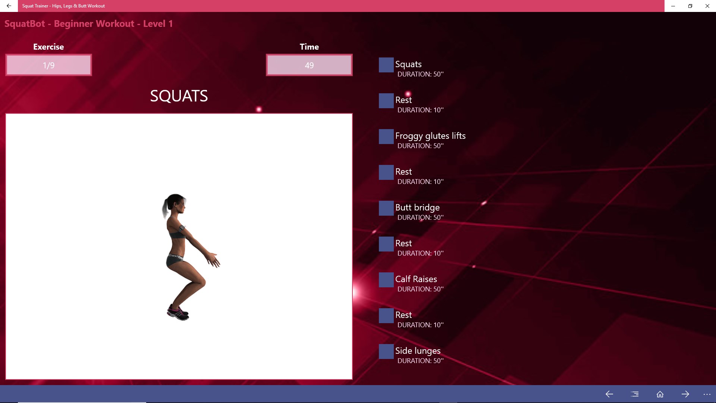Click the blue square beside Butt bridge
The height and width of the screenshot is (403, 716).
coord(386,208)
